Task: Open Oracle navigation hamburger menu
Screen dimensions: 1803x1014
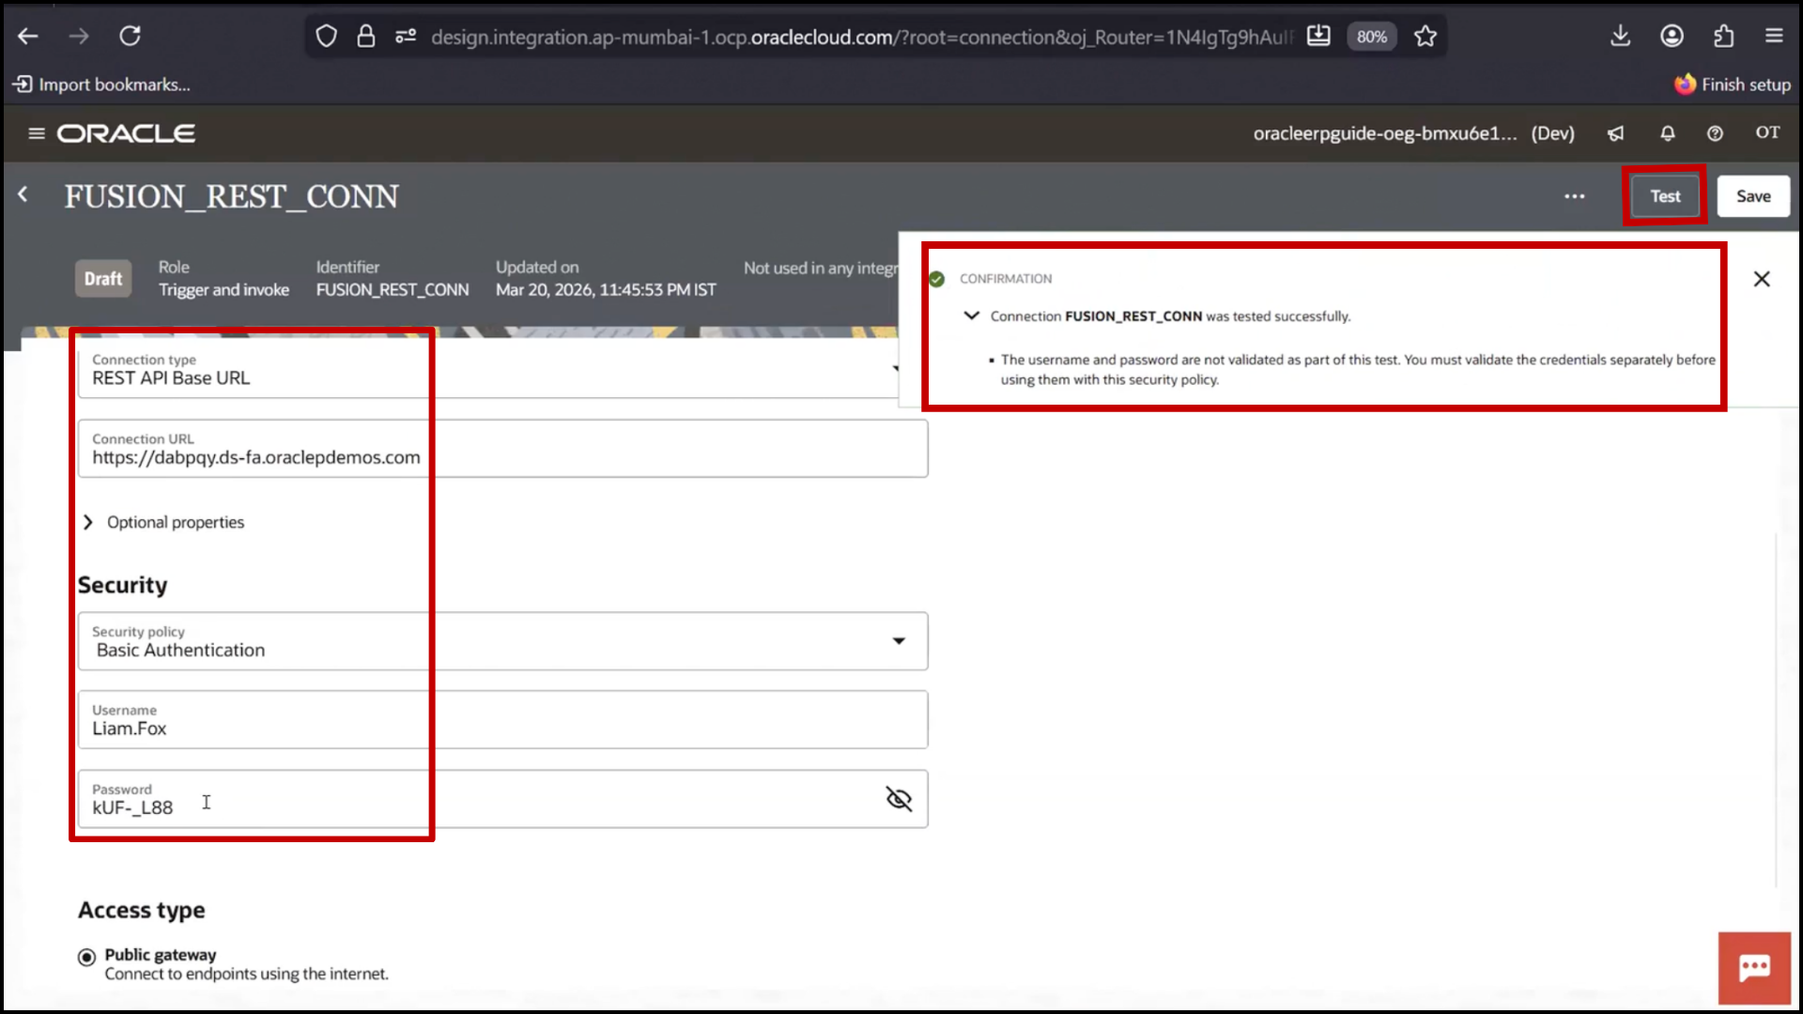Action: [x=37, y=133]
